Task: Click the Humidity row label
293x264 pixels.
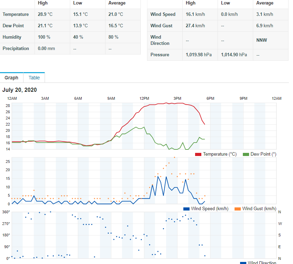Action: point(12,37)
